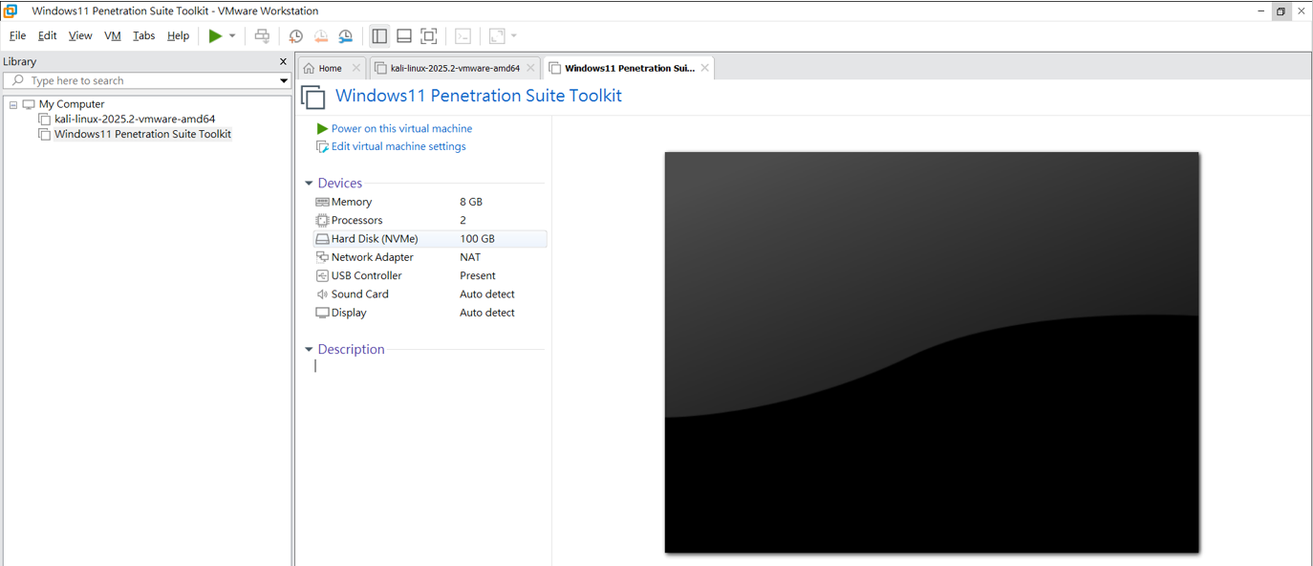Click the Sound Card device icon
Viewport: 1313px width, 566px height.
[x=322, y=294]
